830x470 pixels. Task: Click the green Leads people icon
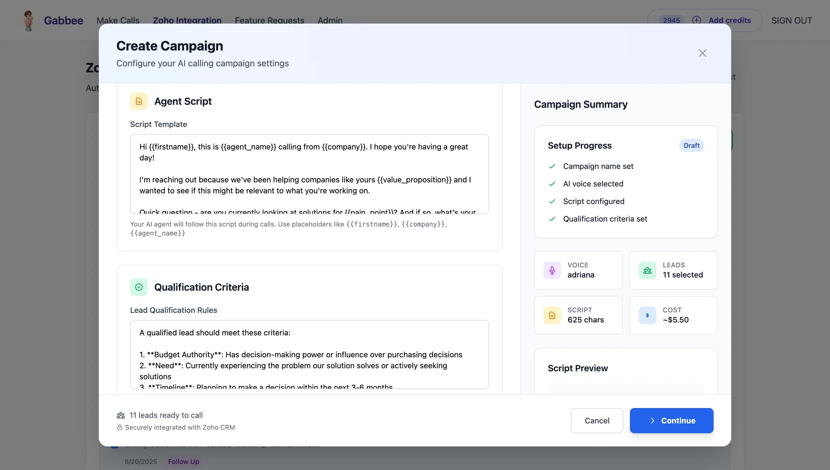647,270
